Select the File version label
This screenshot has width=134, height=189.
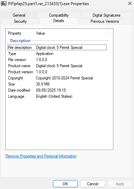17,60
